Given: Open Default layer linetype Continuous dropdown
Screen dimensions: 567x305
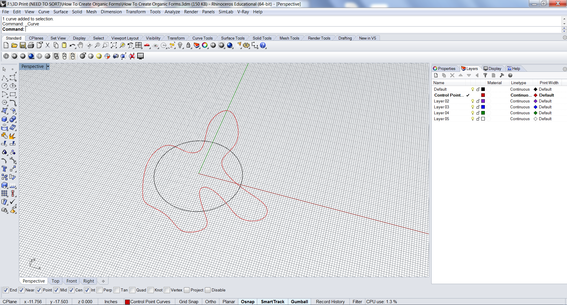Looking at the screenshot, I should (x=520, y=89).
